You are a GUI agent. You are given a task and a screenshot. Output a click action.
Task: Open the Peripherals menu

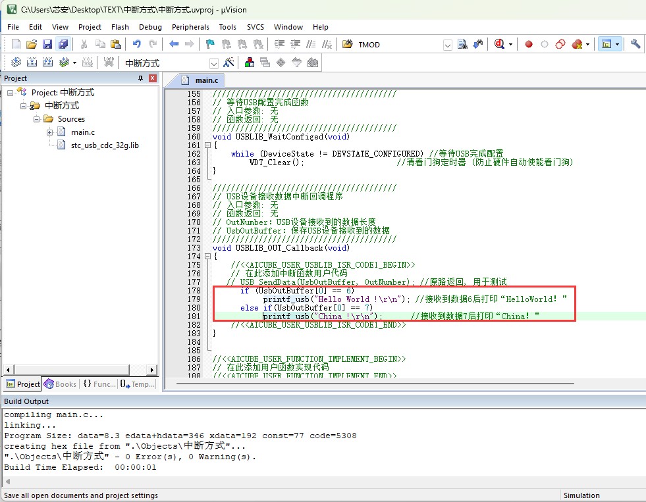tap(190, 27)
